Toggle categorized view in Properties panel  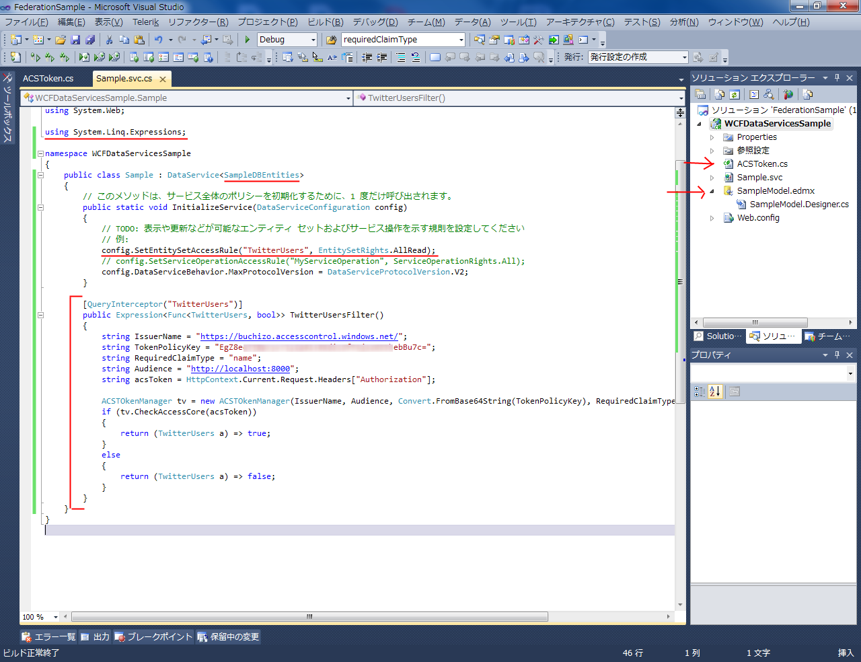pos(700,392)
